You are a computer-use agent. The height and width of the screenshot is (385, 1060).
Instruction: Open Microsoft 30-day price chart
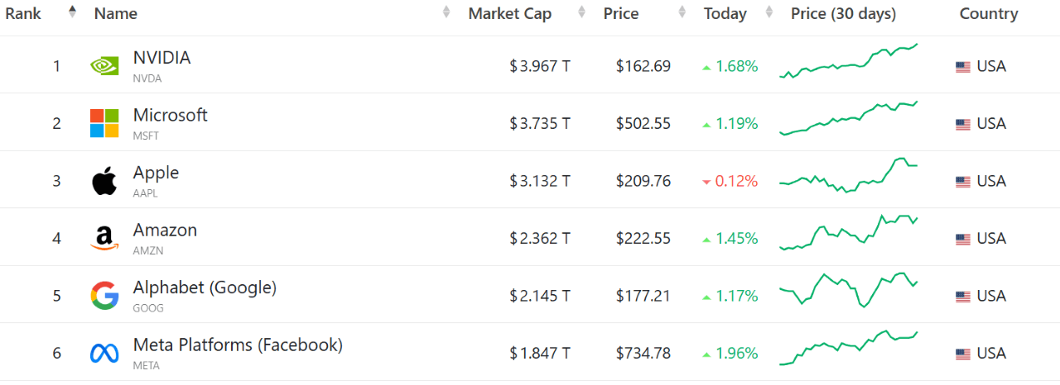click(x=848, y=119)
